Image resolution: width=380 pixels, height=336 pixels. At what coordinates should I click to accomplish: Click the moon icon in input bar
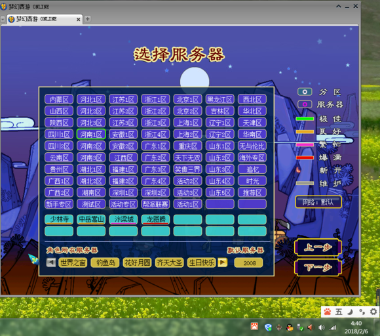[x=351, y=312]
